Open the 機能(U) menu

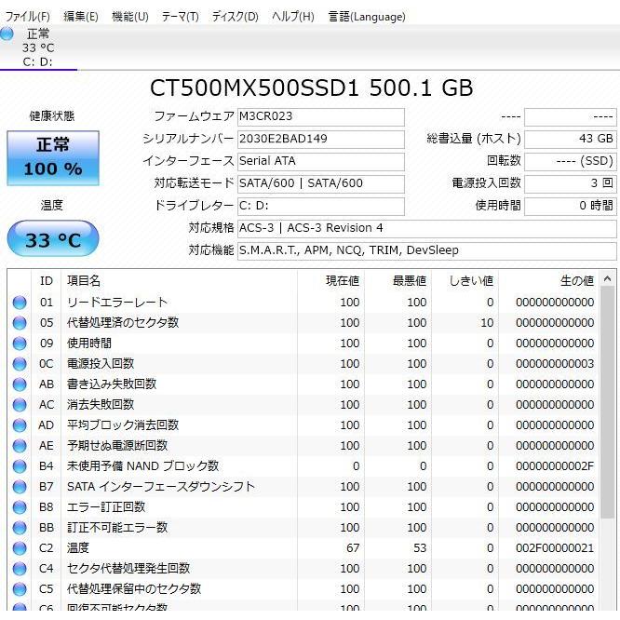130,17
